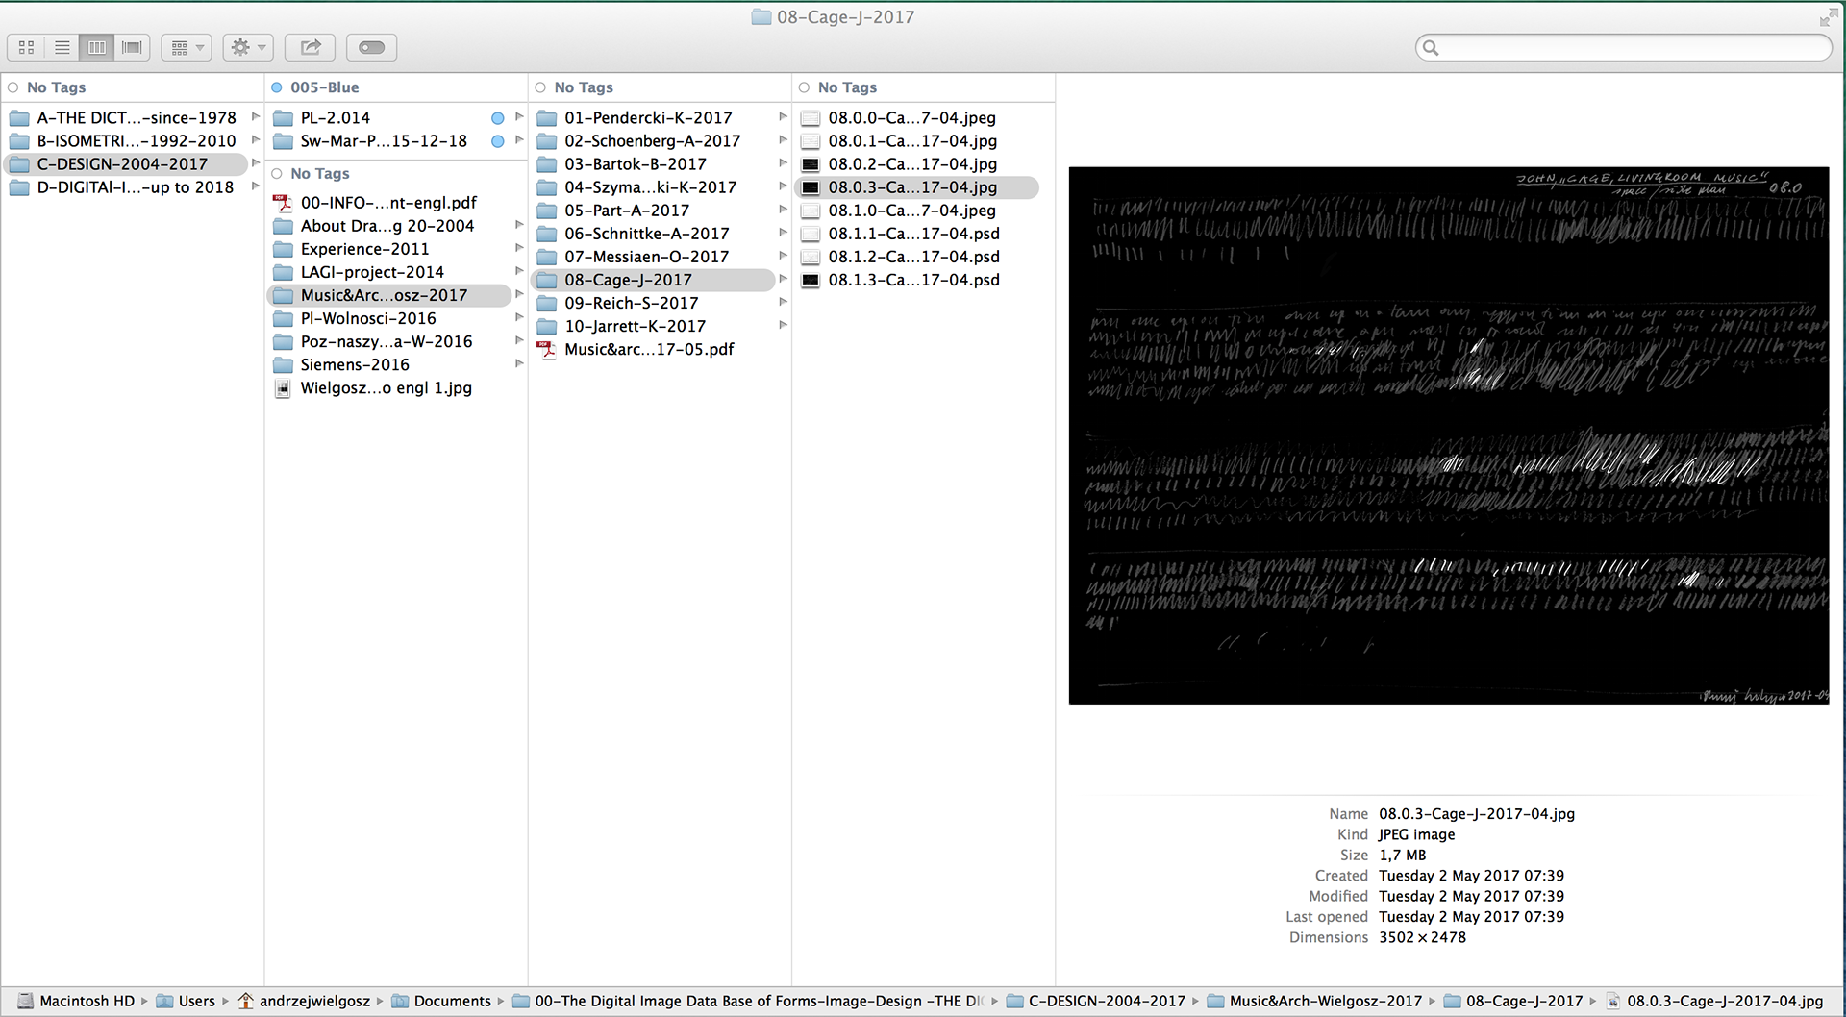Click the 08.1.1-Ca...17-04.psd file icon
This screenshot has height=1017, width=1846.
tap(811, 234)
